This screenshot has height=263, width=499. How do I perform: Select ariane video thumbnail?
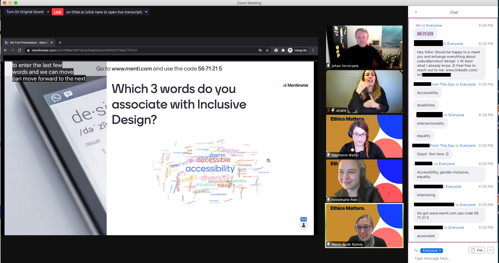[x=364, y=92]
